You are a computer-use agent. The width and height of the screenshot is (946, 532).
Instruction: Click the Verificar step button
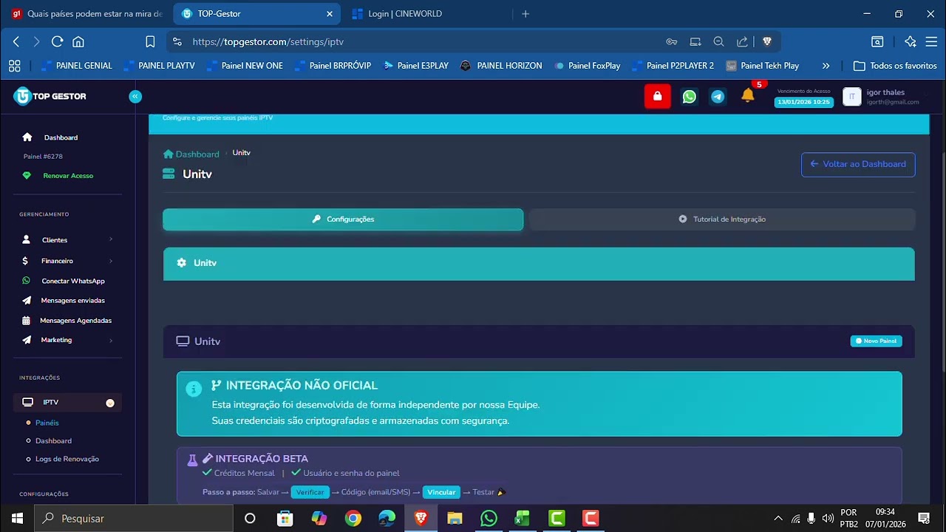point(310,492)
